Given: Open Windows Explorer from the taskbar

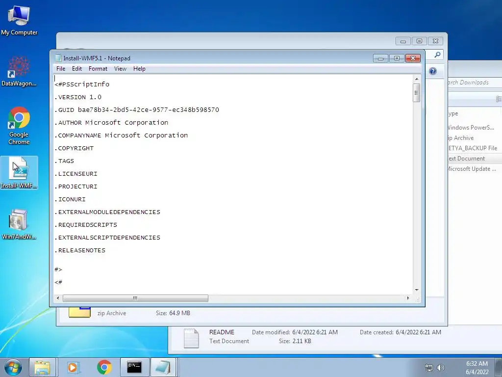Looking at the screenshot, I should click(42, 367).
